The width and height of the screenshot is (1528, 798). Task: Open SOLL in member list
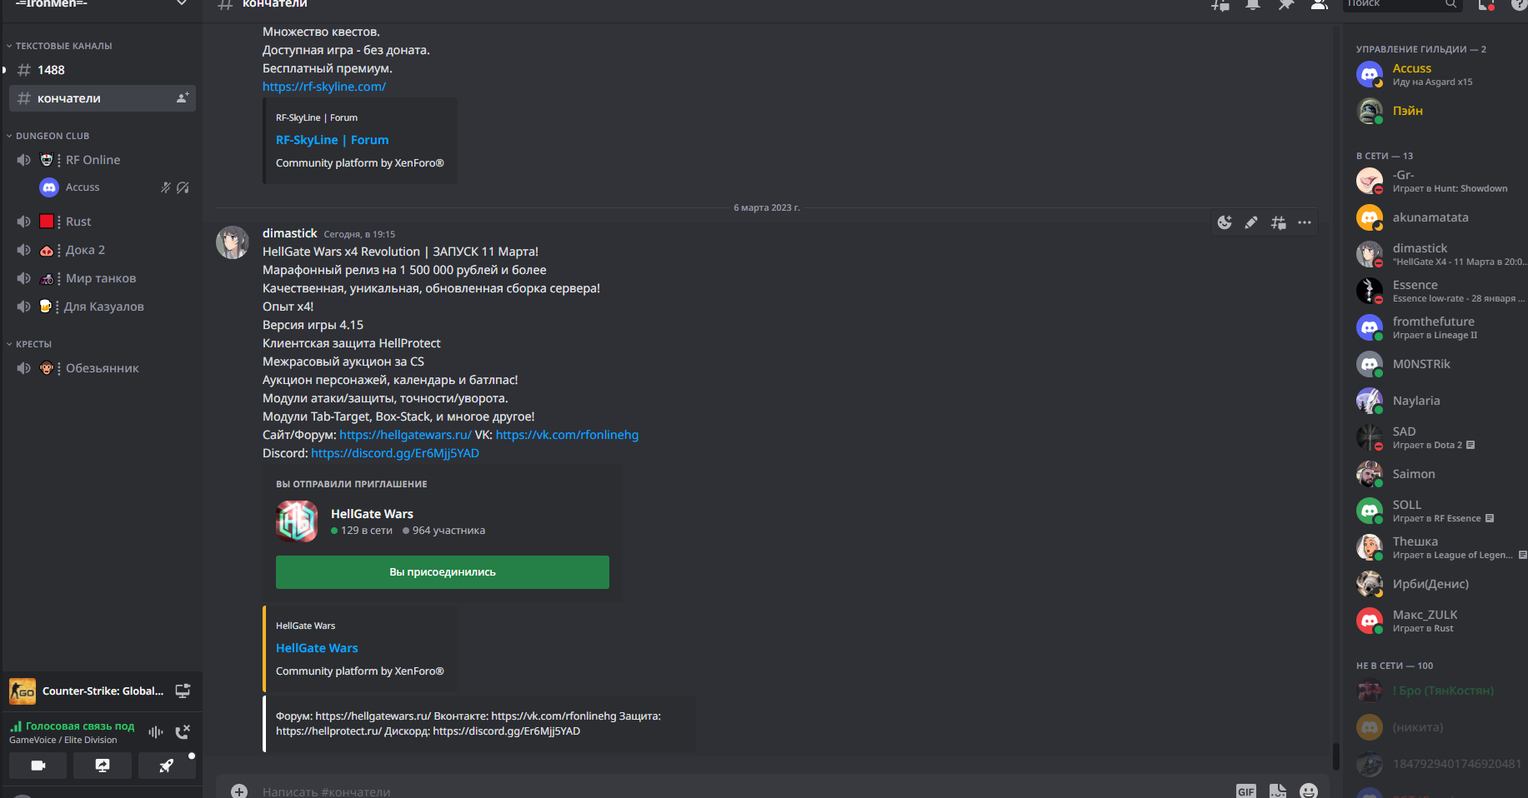pyautogui.click(x=1439, y=511)
